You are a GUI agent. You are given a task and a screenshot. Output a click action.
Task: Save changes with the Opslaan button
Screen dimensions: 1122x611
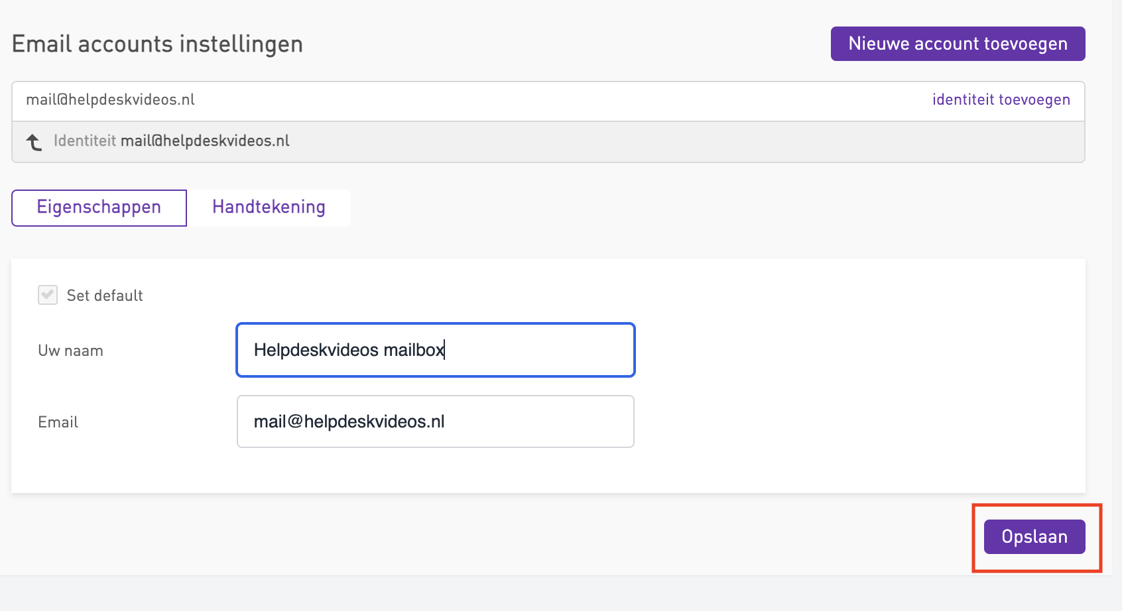point(1034,537)
